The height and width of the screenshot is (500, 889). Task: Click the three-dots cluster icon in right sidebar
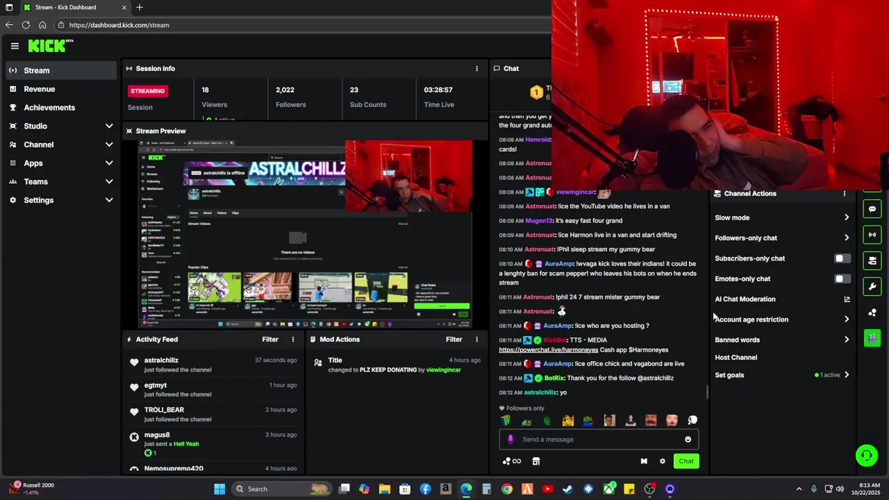[x=872, y=312]
